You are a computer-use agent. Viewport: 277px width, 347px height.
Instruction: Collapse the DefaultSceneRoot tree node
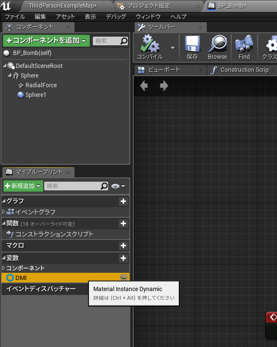(x=5, y=66)
